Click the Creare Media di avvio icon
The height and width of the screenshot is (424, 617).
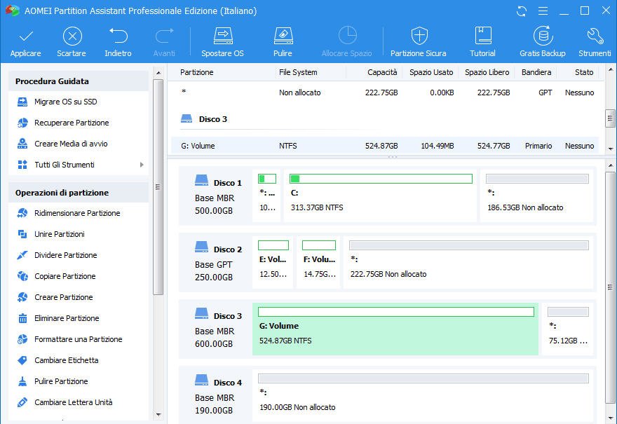(x=22, y=144)
